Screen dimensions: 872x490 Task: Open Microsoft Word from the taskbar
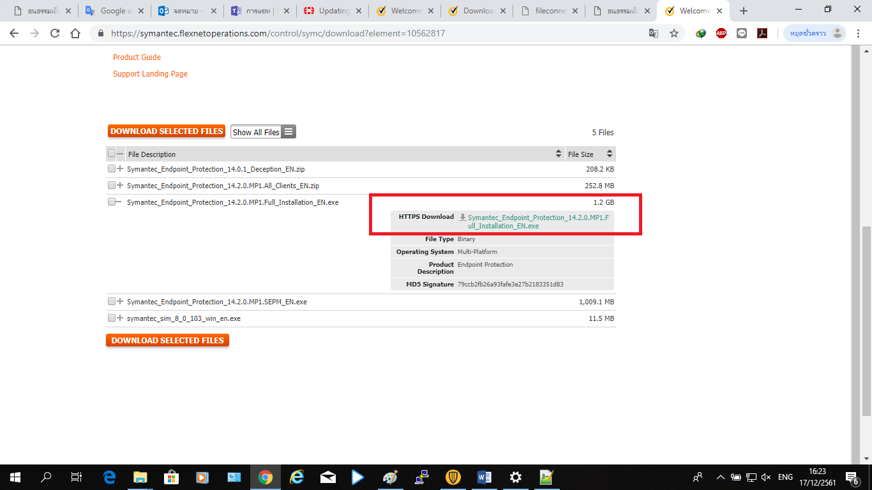(484, 477)
